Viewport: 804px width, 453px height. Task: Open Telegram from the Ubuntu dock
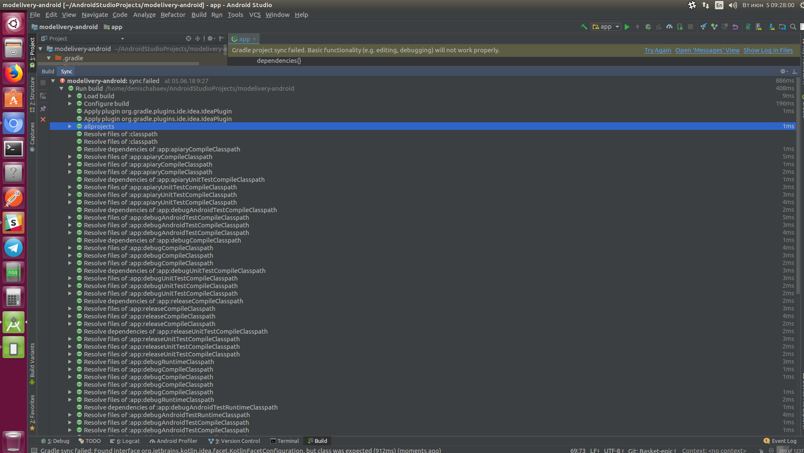point(13,248)
